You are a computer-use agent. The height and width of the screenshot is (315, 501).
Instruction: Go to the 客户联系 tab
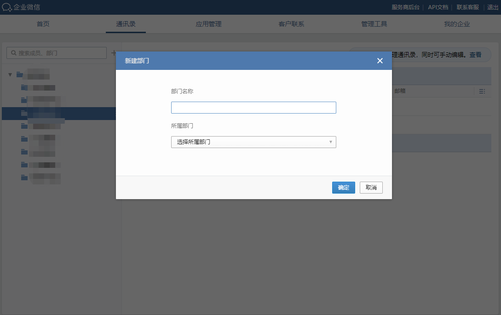click(x=291, y=24)
